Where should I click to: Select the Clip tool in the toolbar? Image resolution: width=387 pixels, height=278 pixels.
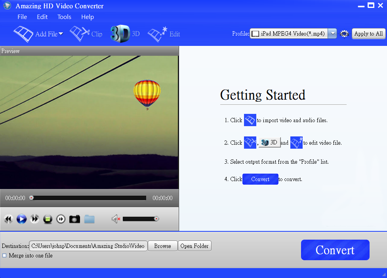pyautogui.click(x=86, y=34)
